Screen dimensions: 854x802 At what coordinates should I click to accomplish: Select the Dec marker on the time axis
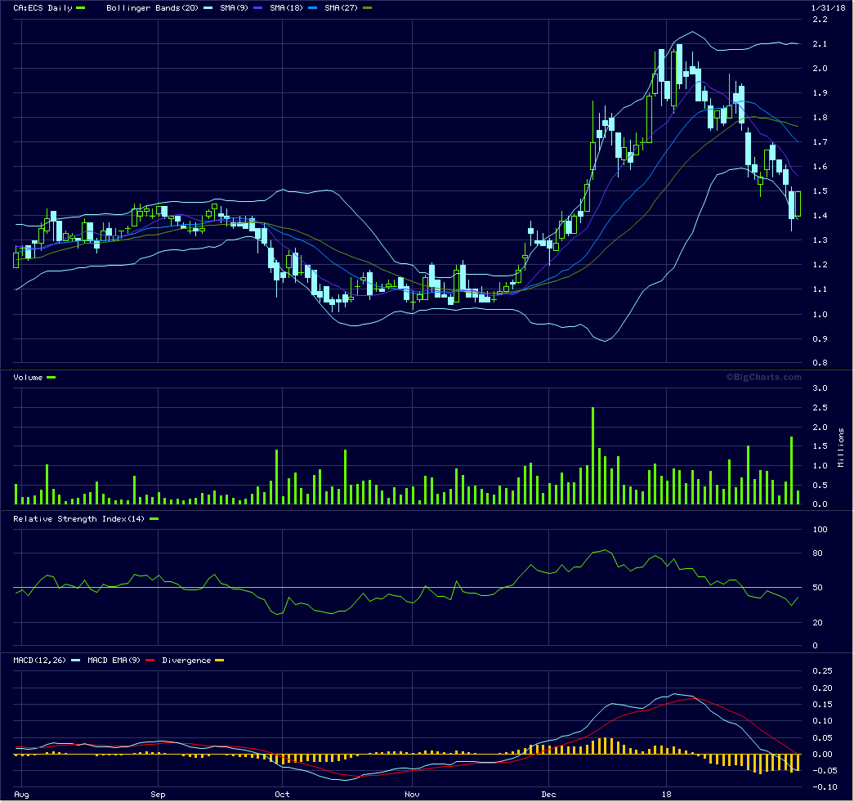(548, 794)
